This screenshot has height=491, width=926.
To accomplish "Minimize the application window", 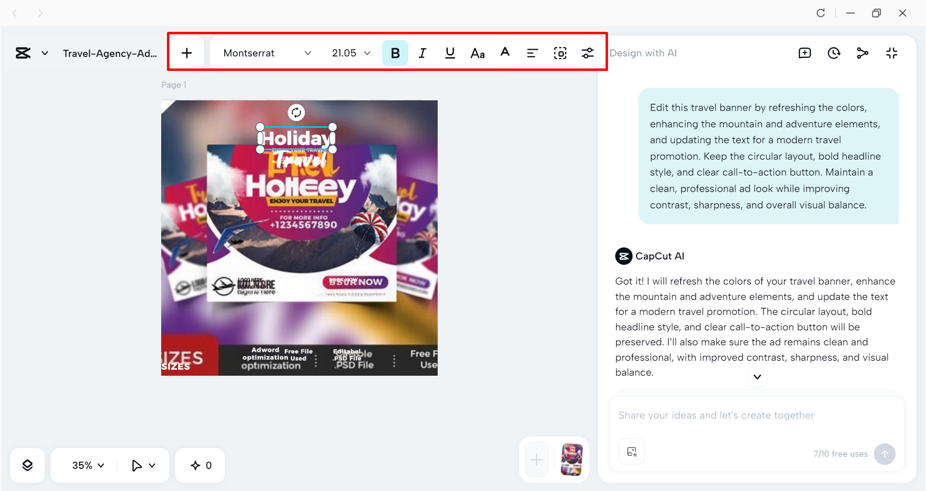I will coord(851,13).
